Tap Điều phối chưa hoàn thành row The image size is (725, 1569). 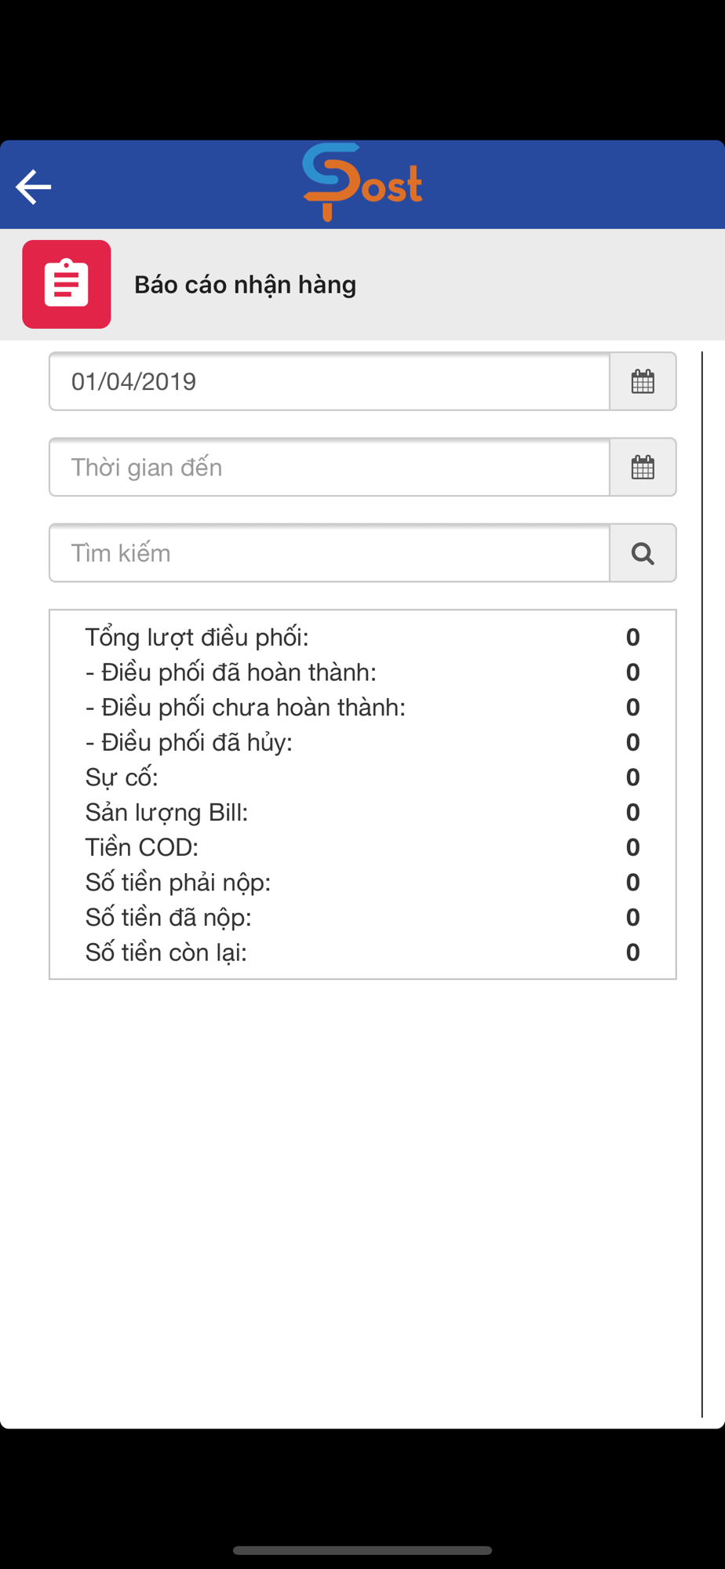click(x=362, y=707)
